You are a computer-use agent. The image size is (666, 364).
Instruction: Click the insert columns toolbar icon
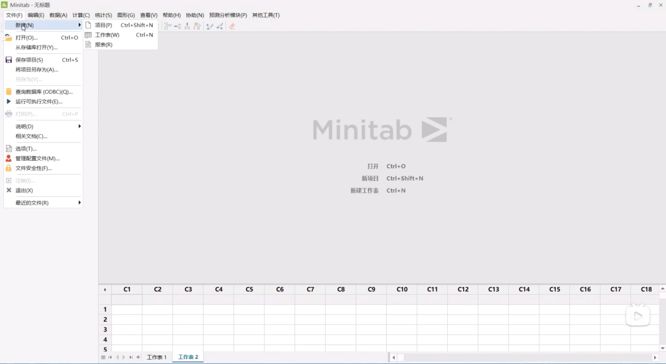187,26
